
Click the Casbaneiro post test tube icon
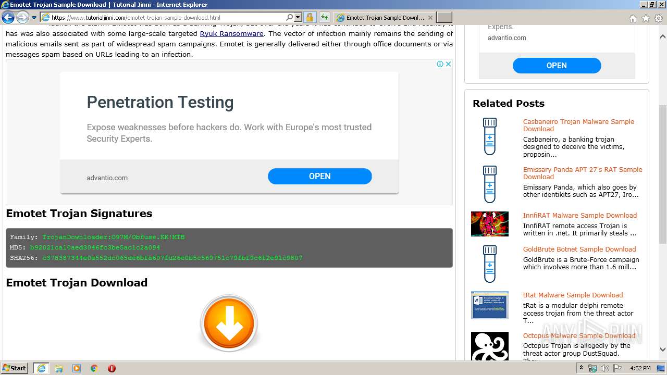(x=490, y=136)
